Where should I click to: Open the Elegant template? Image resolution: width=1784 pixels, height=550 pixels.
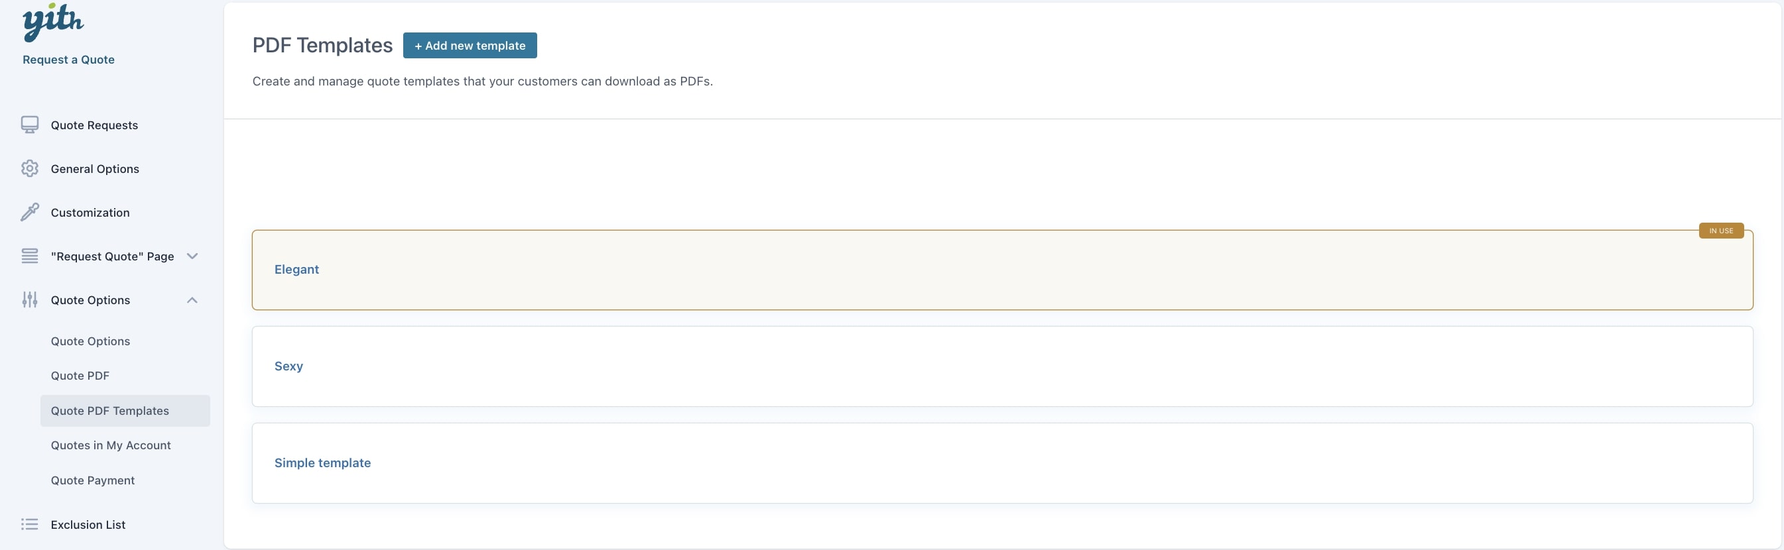pyautogui.click(x=296, y=270)
